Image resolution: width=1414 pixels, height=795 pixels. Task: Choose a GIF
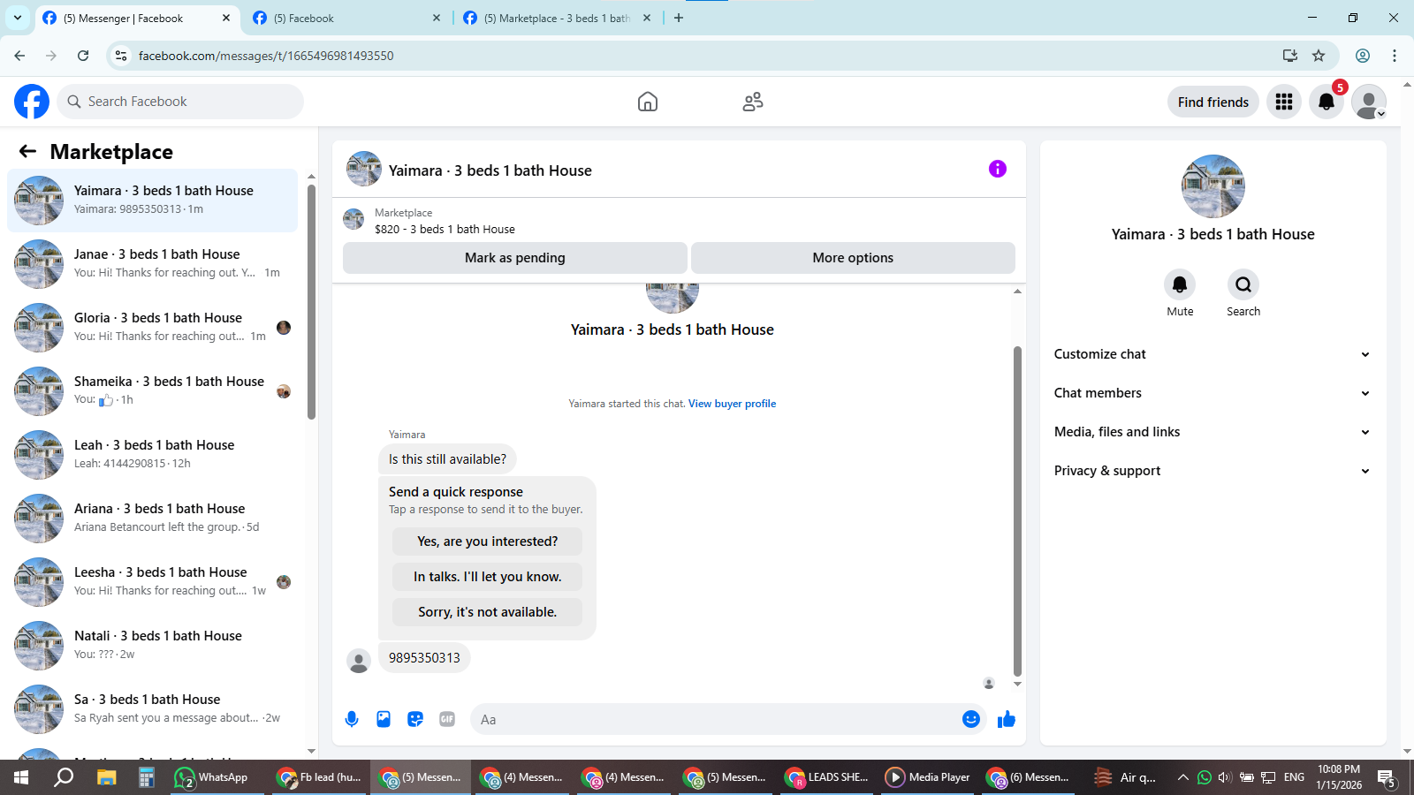pyautogui.click(x=447, y=719)
